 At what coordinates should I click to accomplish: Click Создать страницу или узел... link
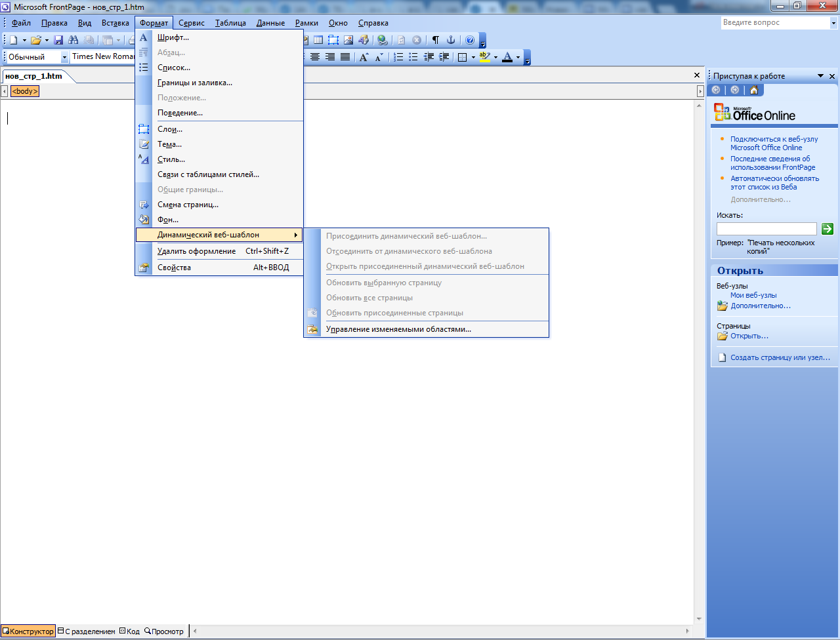pyautogui.click(x=780, y=357)
